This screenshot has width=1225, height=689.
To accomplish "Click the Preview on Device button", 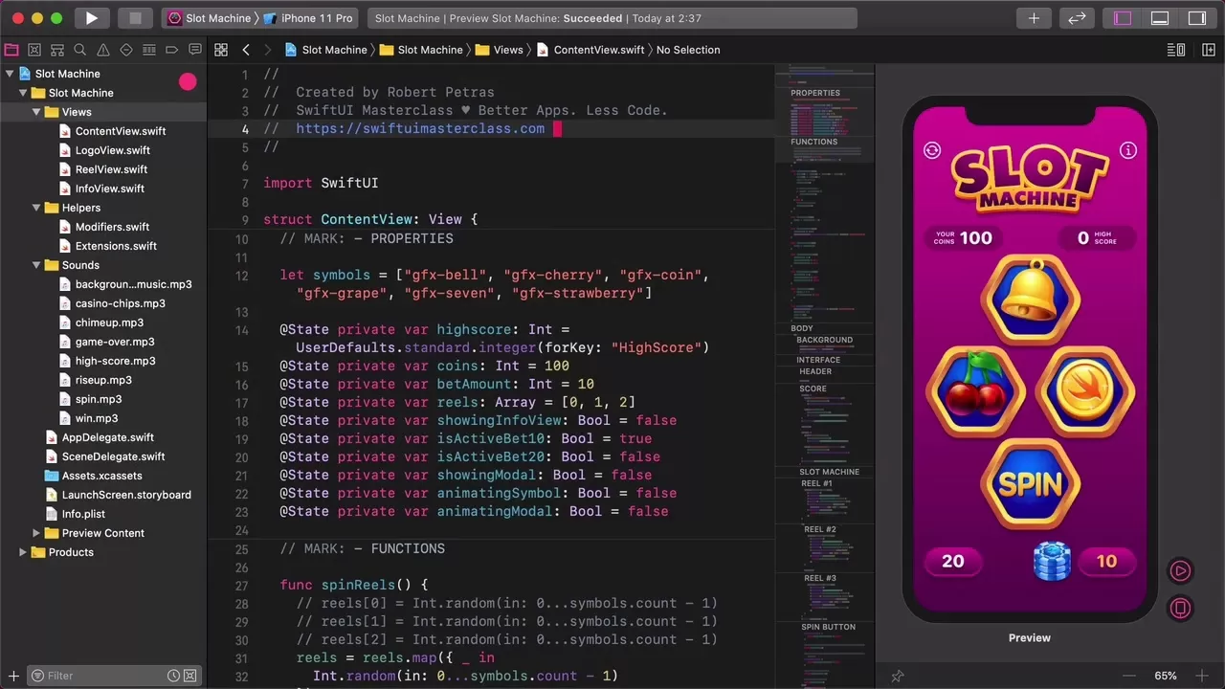I will 1180,609.
